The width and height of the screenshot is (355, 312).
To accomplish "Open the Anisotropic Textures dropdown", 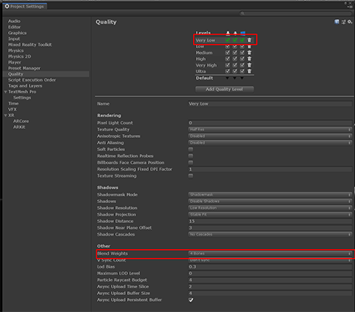I will click(x=270, y=136).
